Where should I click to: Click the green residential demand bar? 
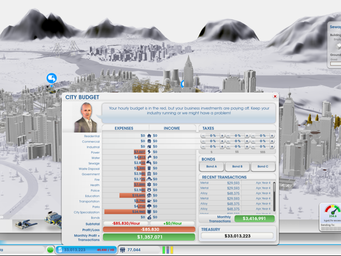pyautogui.click(x=164, y=250)
